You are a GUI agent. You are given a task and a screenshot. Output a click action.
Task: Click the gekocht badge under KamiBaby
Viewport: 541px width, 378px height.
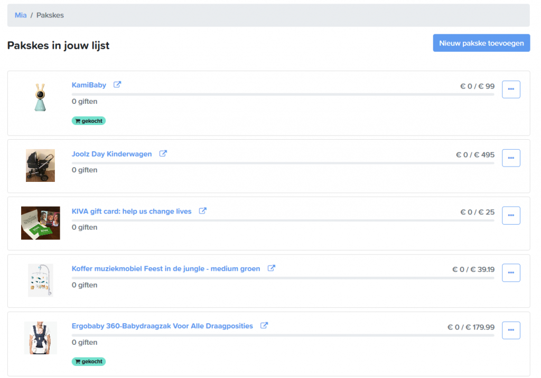89,121
